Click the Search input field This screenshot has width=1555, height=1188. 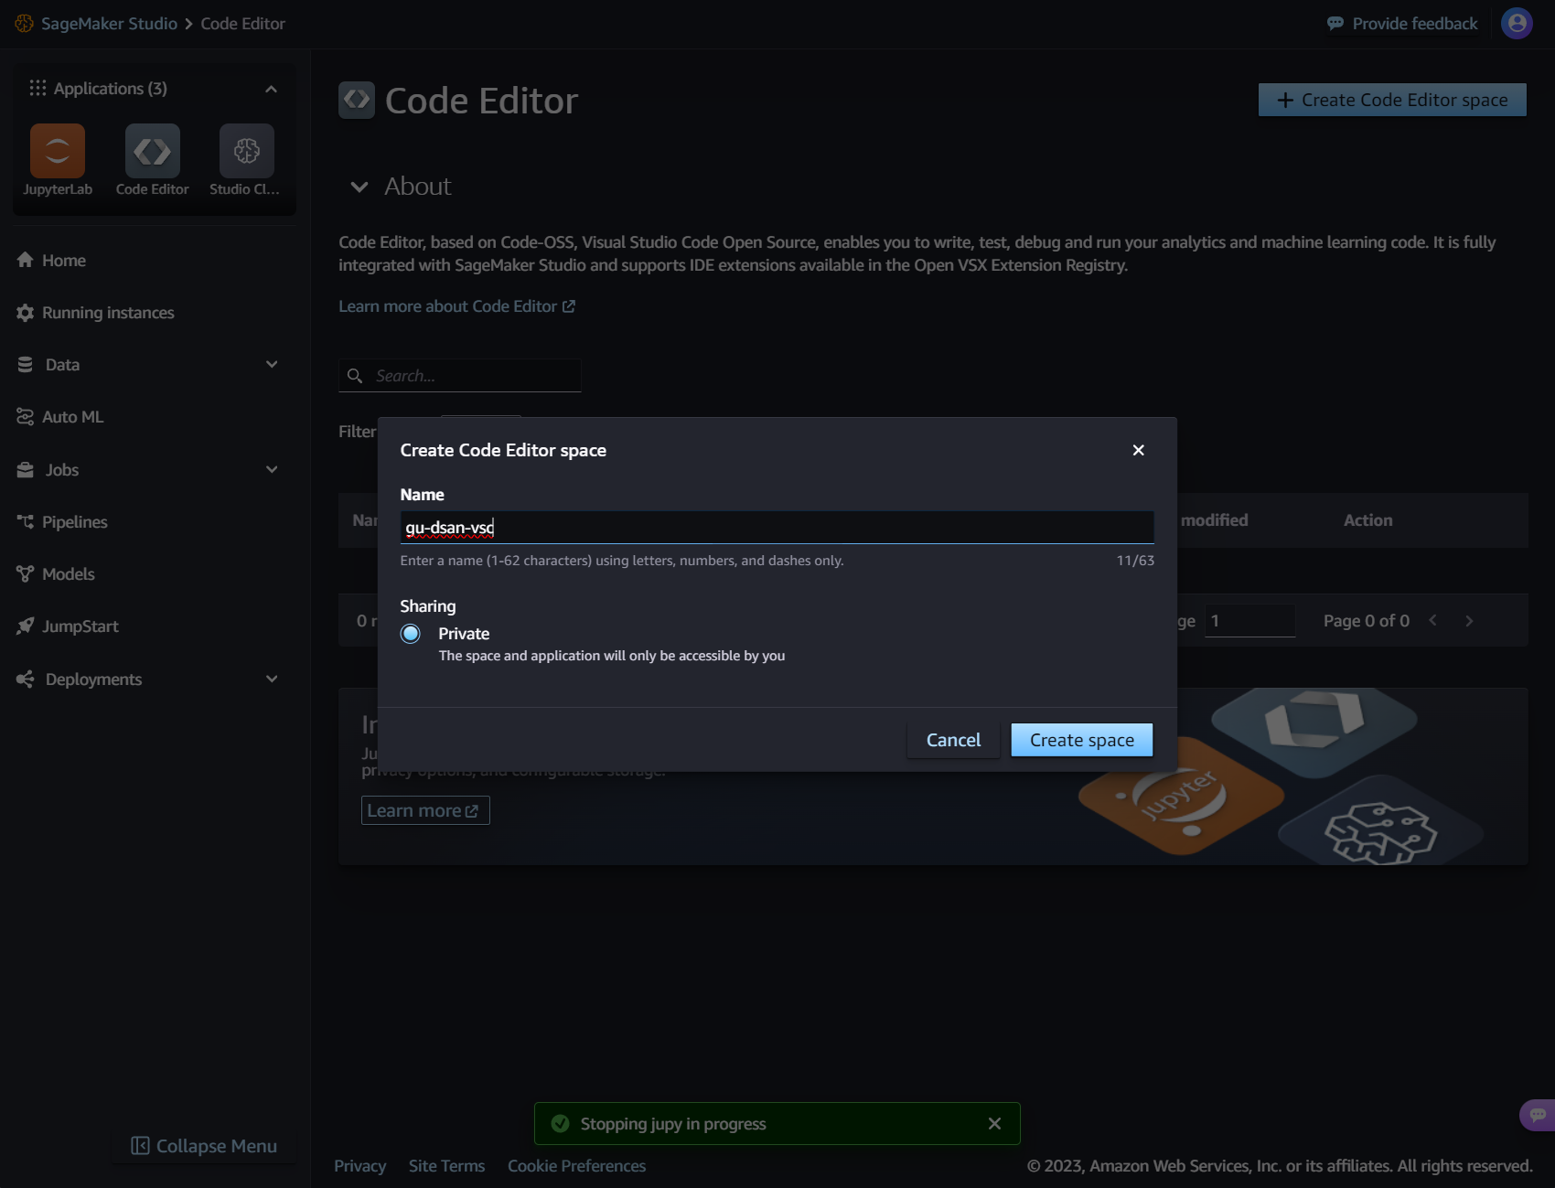[460, 376]
